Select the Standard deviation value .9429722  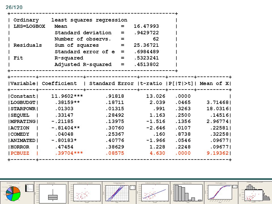pyautogui.click(x=146, y=33)
